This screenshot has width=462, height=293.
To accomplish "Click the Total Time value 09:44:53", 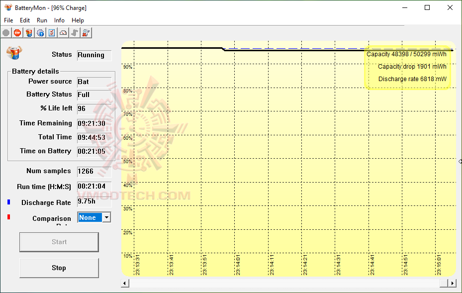I will point(94,137).
